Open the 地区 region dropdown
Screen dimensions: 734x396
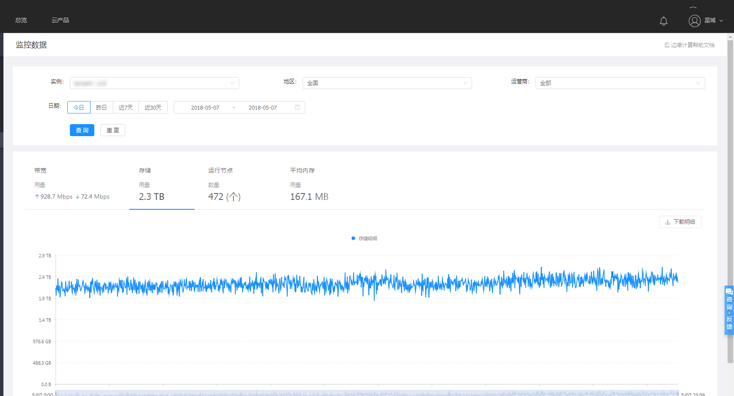(387, 83)
